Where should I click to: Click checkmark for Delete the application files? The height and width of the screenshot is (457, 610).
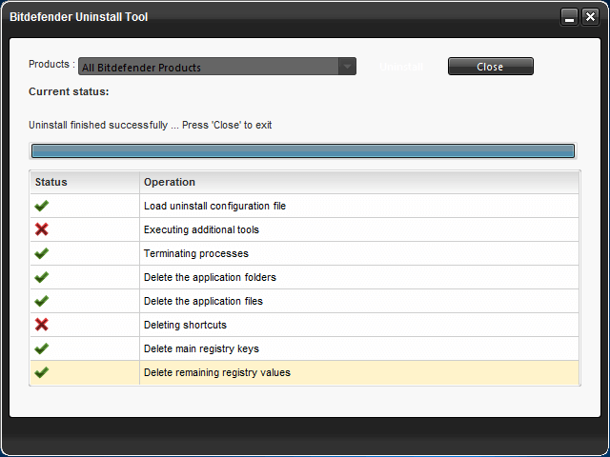tap(42, 301)
